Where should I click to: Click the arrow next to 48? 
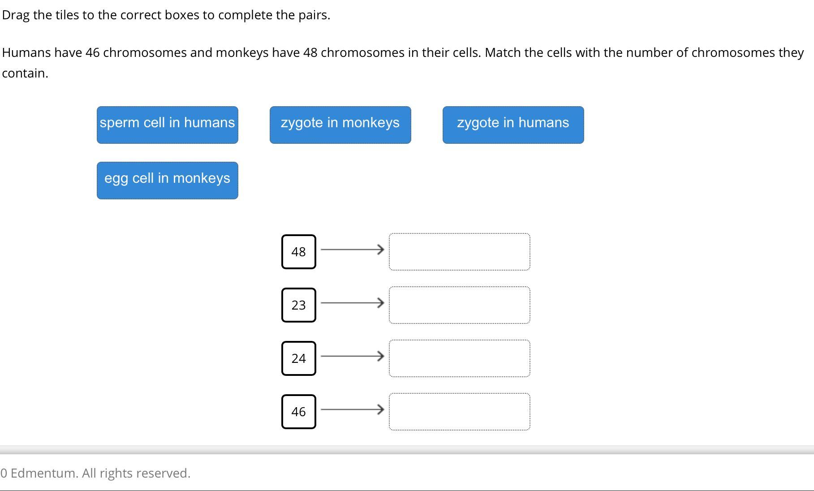pyautogui.click(x=353, y=250)
